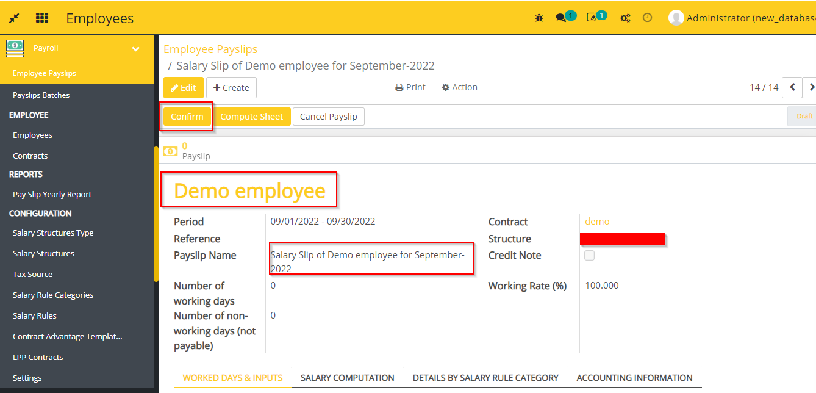This screenshot has width=816, height=393.
Task: Switch to the Salary Computation tab
Action: [x=347, y=378]
